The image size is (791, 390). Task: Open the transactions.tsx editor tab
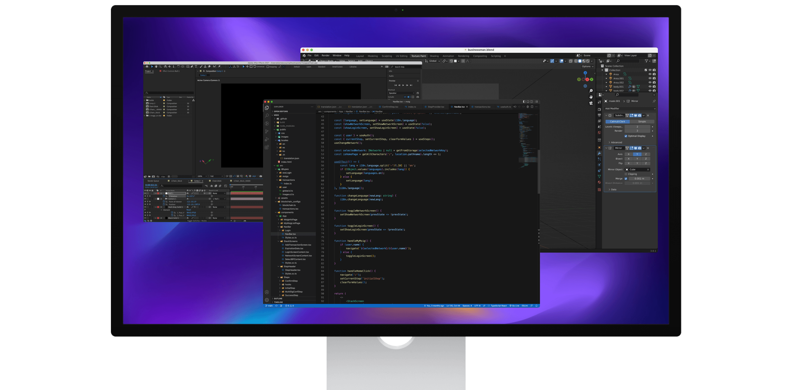click(x=482, y=107)
